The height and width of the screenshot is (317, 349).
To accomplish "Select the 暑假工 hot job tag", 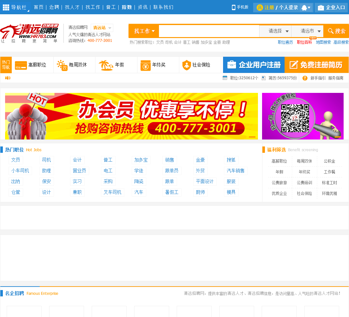I will click(172, 192).
